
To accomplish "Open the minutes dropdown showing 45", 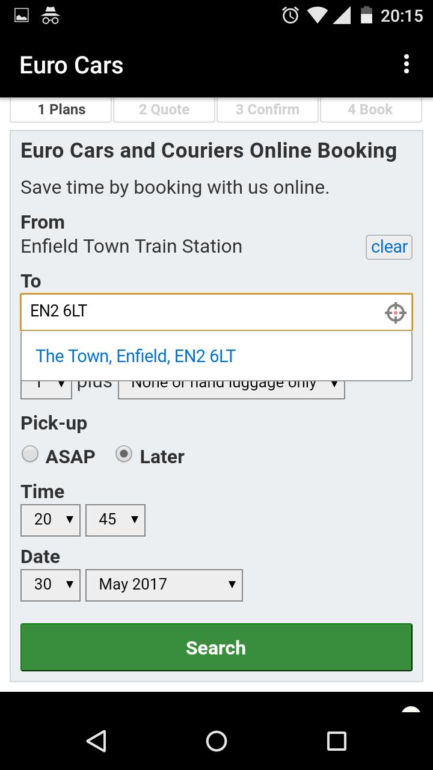I will pyautogui.click(x=115, y=520).
